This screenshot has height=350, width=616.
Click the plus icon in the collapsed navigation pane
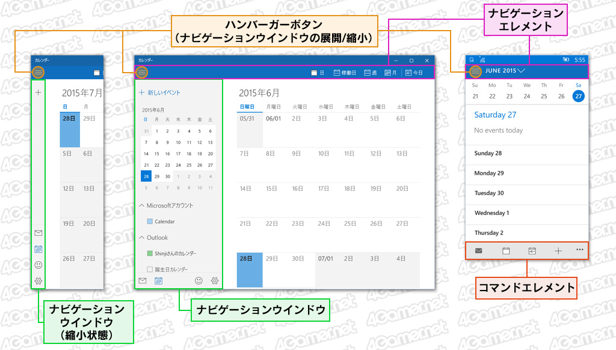(x=38, y=92)
